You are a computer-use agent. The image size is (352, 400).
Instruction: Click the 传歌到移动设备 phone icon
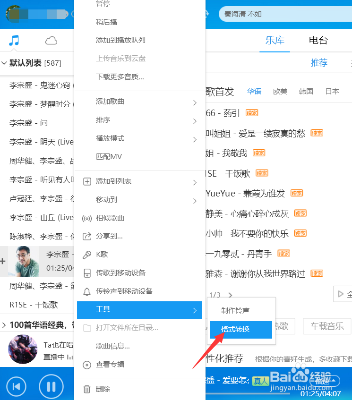(x=87, y=273)
